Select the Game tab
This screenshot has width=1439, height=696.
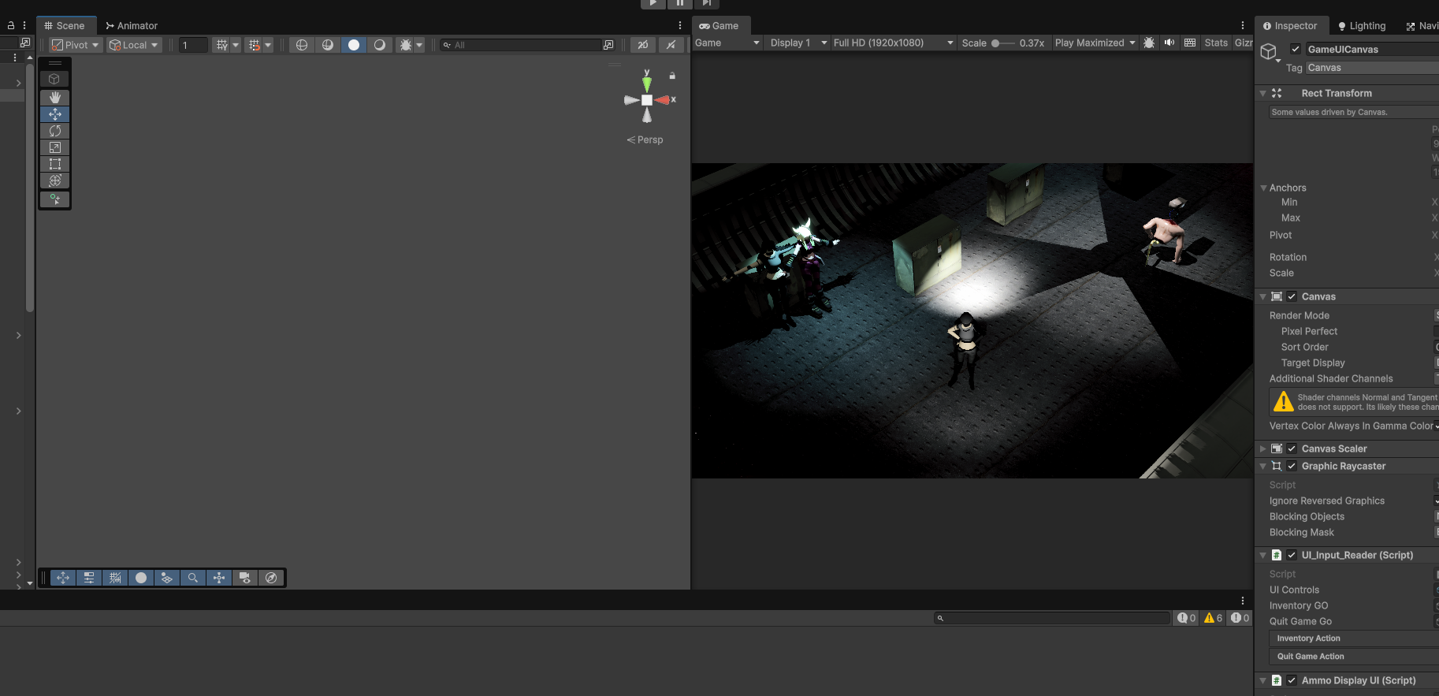click(719, 25)
